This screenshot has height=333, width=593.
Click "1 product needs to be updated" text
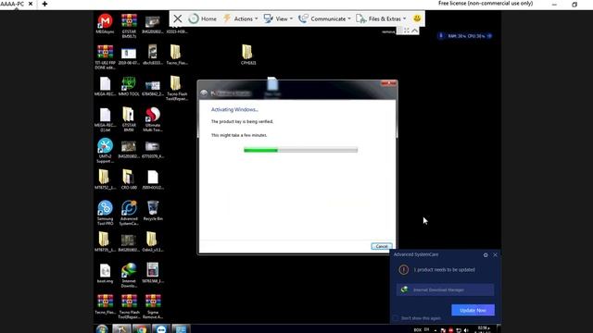pos(444,269)
